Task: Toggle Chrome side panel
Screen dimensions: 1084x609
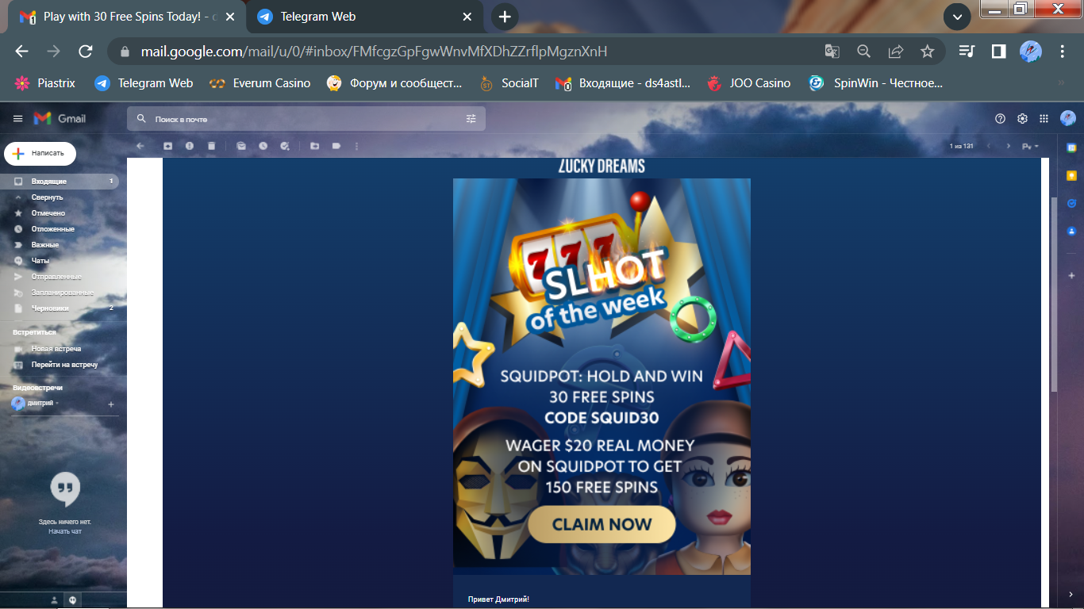Action: click(998, 52)
